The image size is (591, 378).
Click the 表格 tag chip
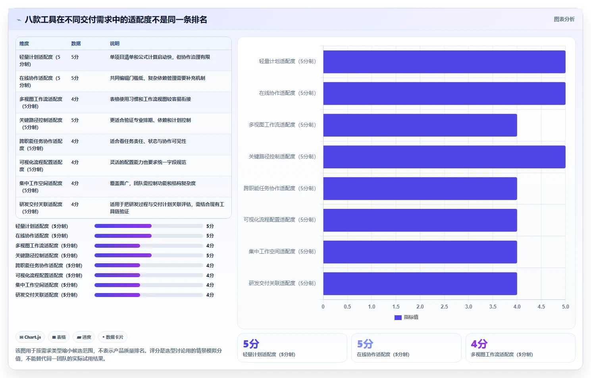[x=59, y=337]
